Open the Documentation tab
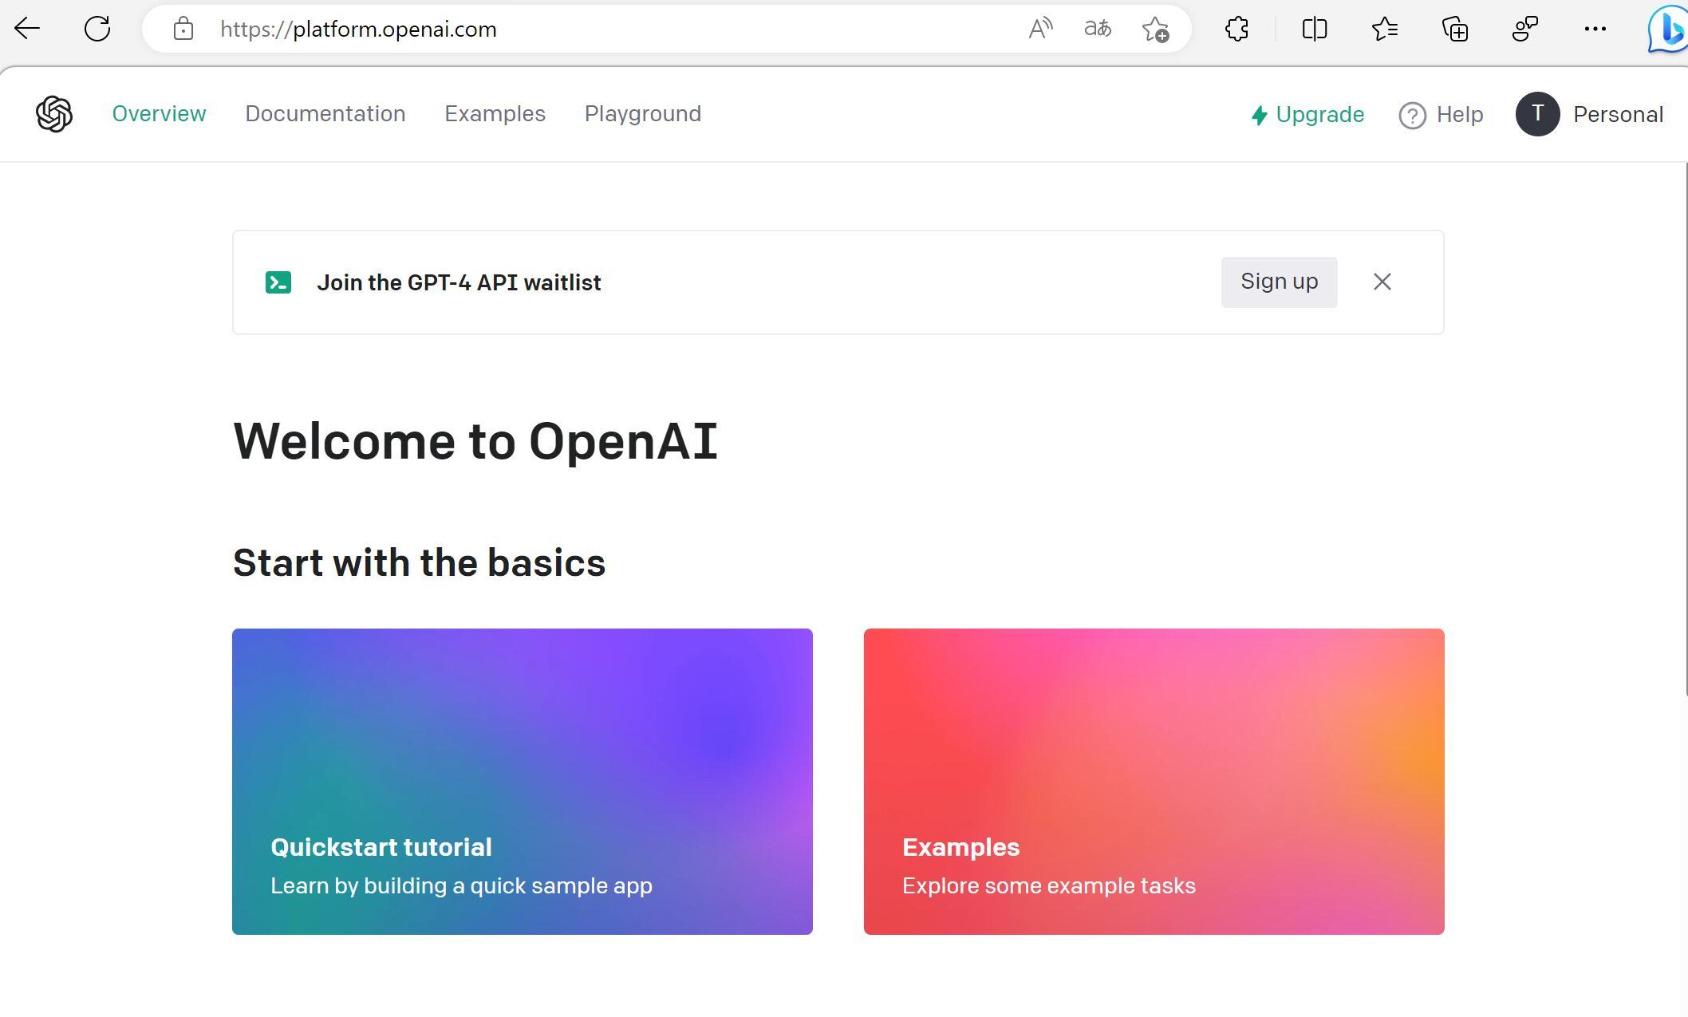 pos(325,114)
